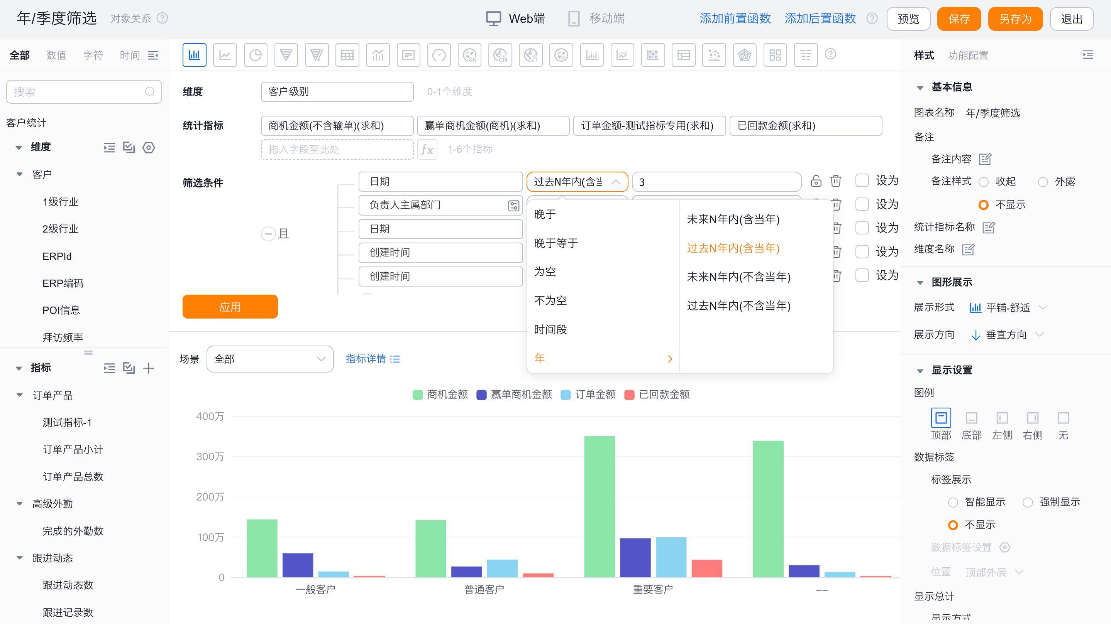
Task: Check the 设为 box on first filter row
Action: coord(862,180)
